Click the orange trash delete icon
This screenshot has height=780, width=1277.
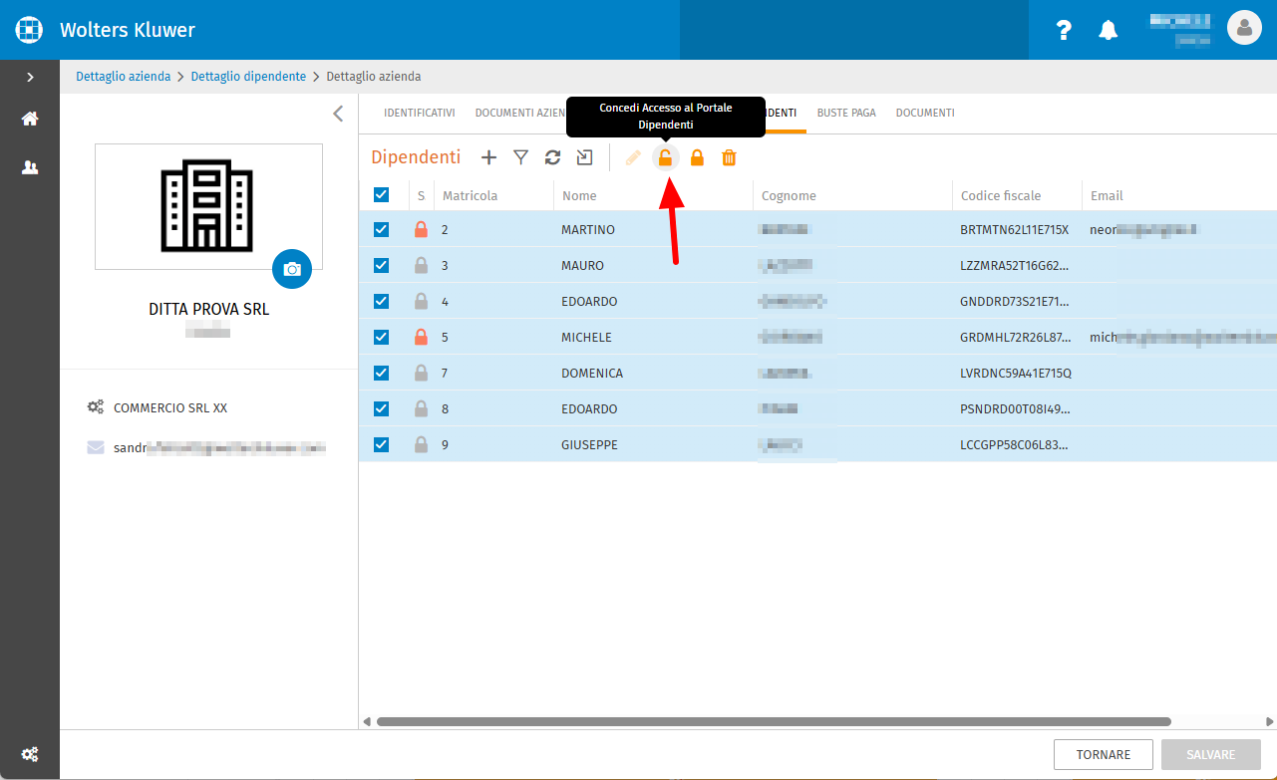pyautogui.click(x=730, y=157)
